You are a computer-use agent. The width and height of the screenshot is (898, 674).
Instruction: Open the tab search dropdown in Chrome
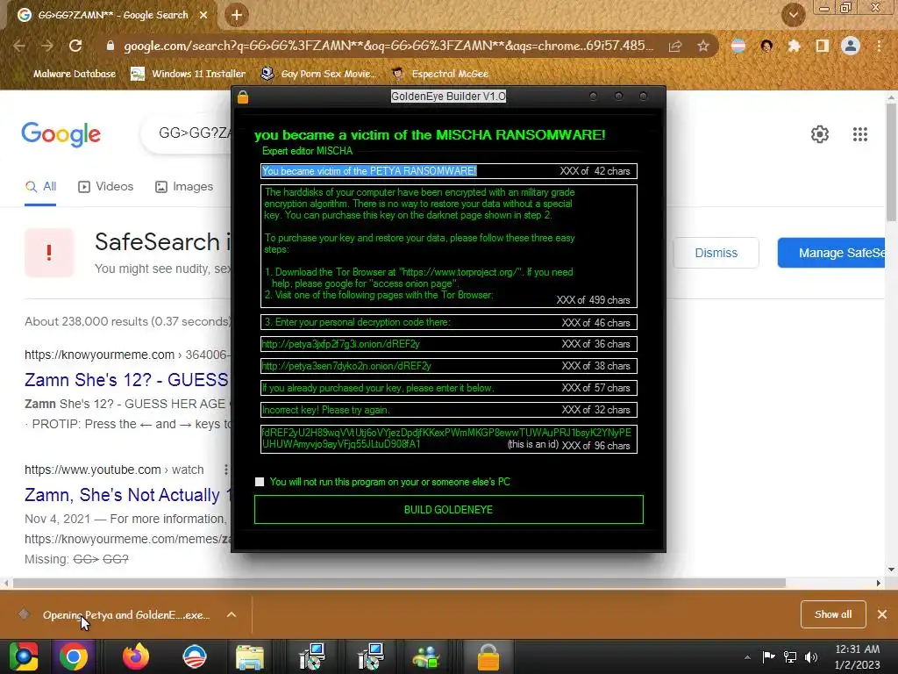pyautogui.click(x=794, y=15)
